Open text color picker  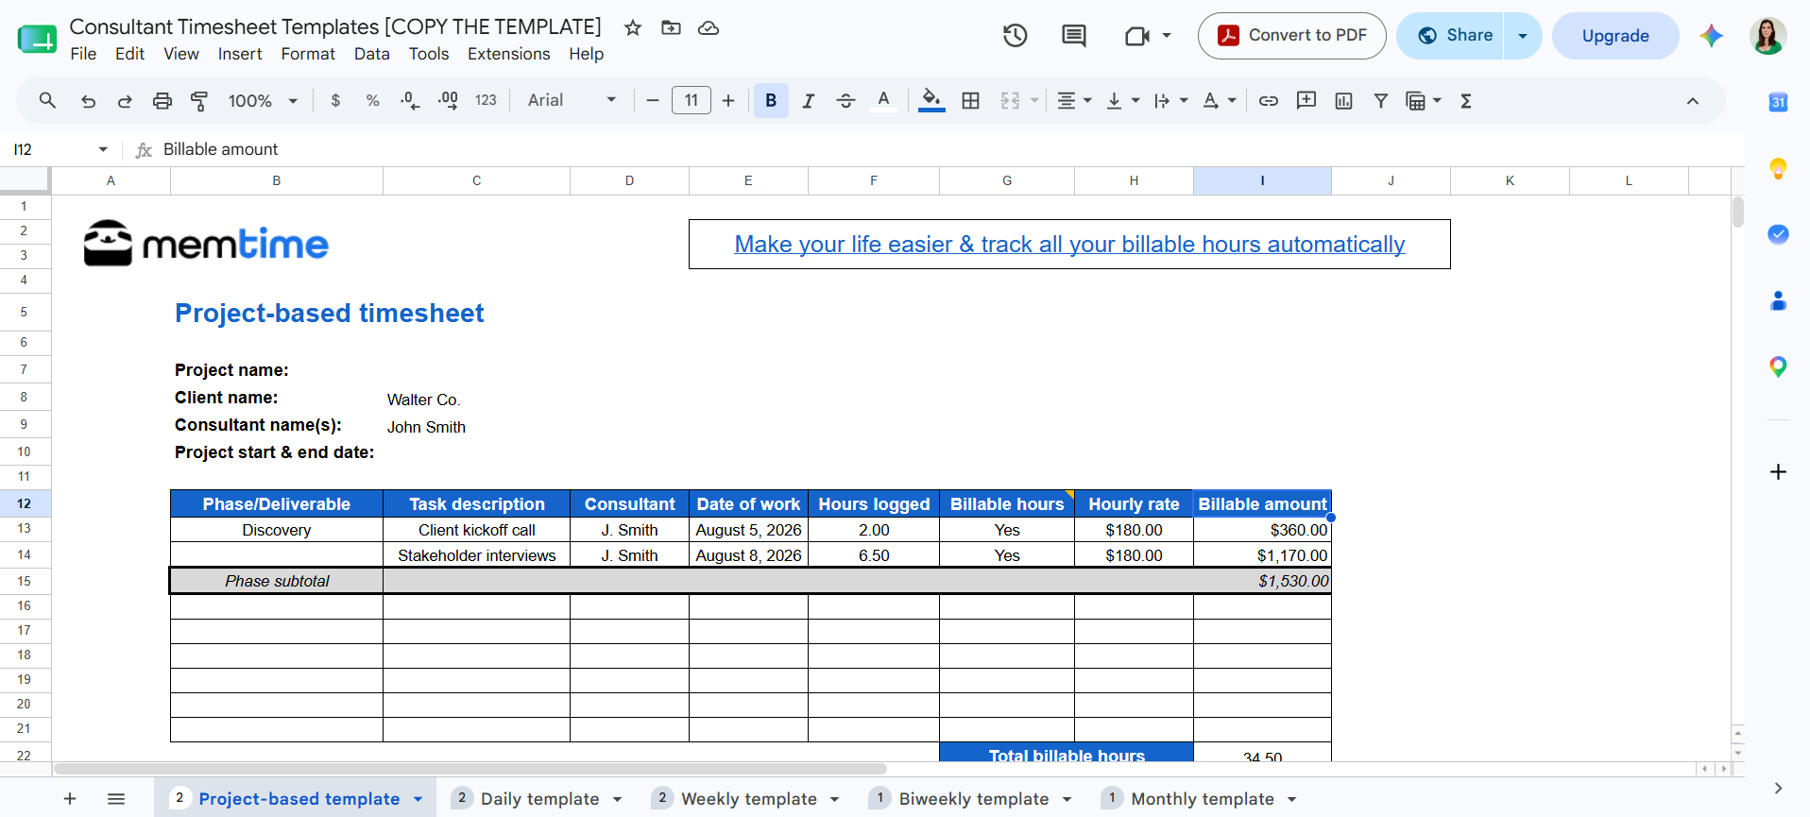[x=883, y=100]
